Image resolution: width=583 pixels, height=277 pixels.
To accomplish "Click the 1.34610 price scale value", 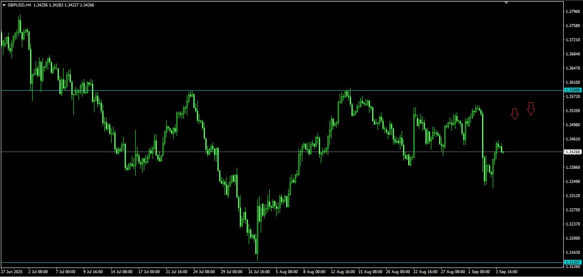I will click(574, 139).
